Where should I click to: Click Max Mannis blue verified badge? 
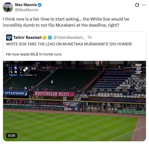pyautogui.click(x=40, y=5)
